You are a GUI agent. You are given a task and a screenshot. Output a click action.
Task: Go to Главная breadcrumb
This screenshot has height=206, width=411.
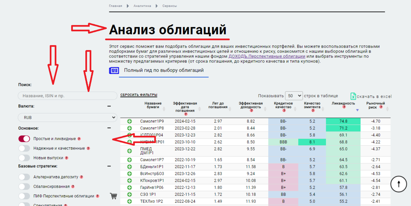tap(115, 6)
